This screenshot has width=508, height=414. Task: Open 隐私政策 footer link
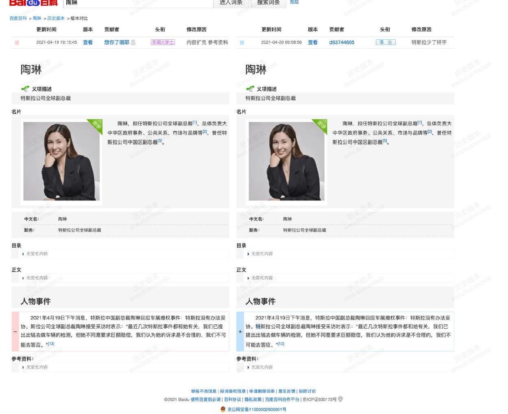click(253, 399)
